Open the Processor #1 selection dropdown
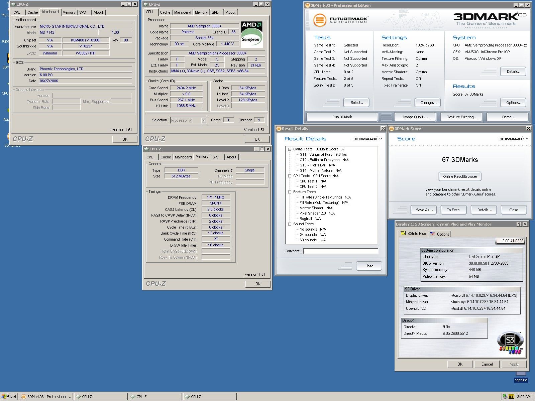This screenshot has height=401, width=535. [203, 120]
